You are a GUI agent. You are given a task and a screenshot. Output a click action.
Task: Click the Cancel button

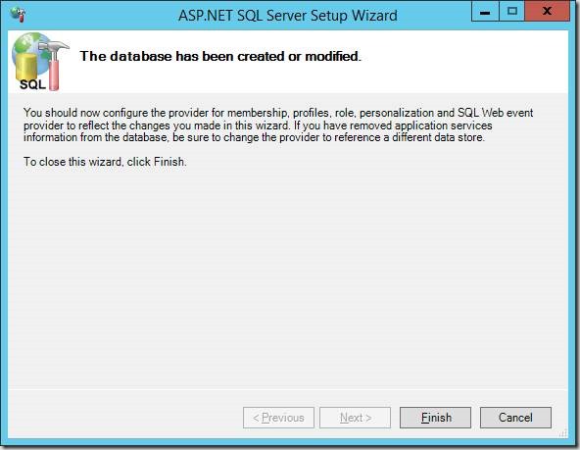(x=515, y=418)
